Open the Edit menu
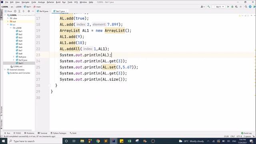 [12, 2]
